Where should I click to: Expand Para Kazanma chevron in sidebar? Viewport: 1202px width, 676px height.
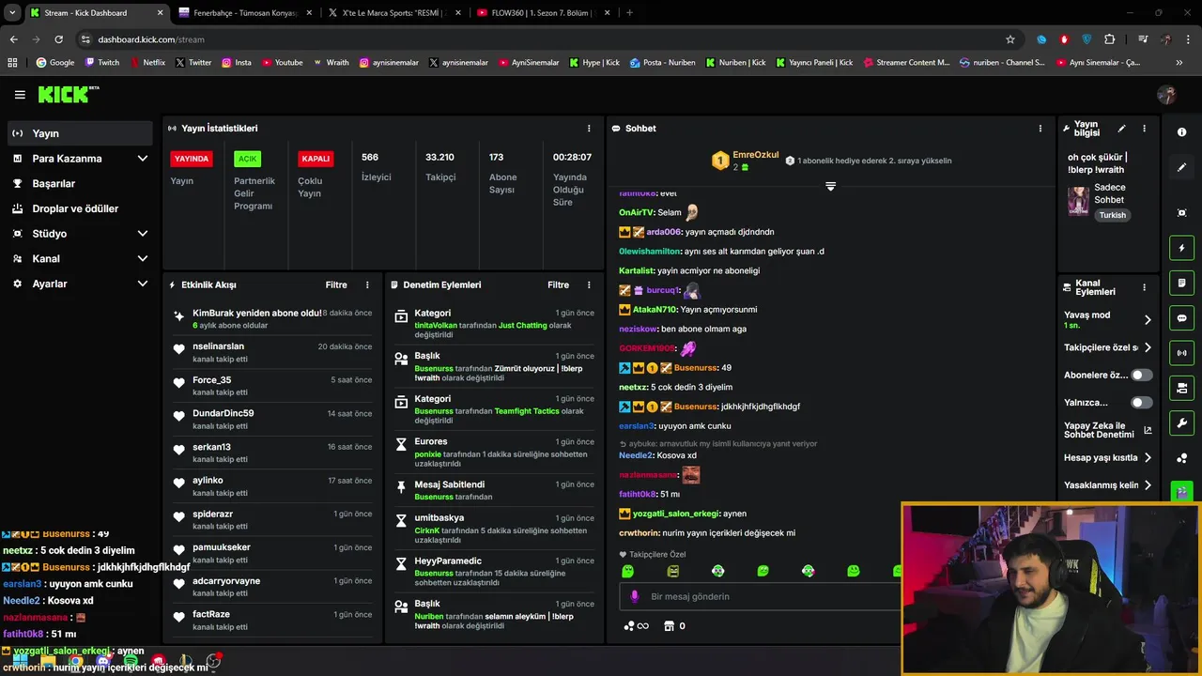pyautogui.click(x=143, y=159)
